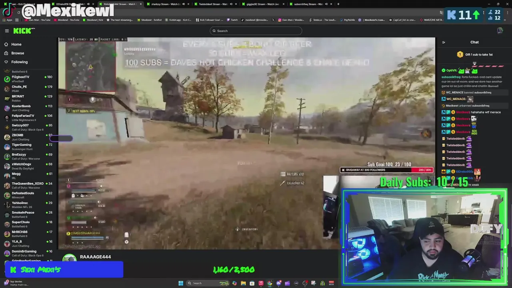
Task: Open File Explorer from taskbar
Action: (243, 283)
